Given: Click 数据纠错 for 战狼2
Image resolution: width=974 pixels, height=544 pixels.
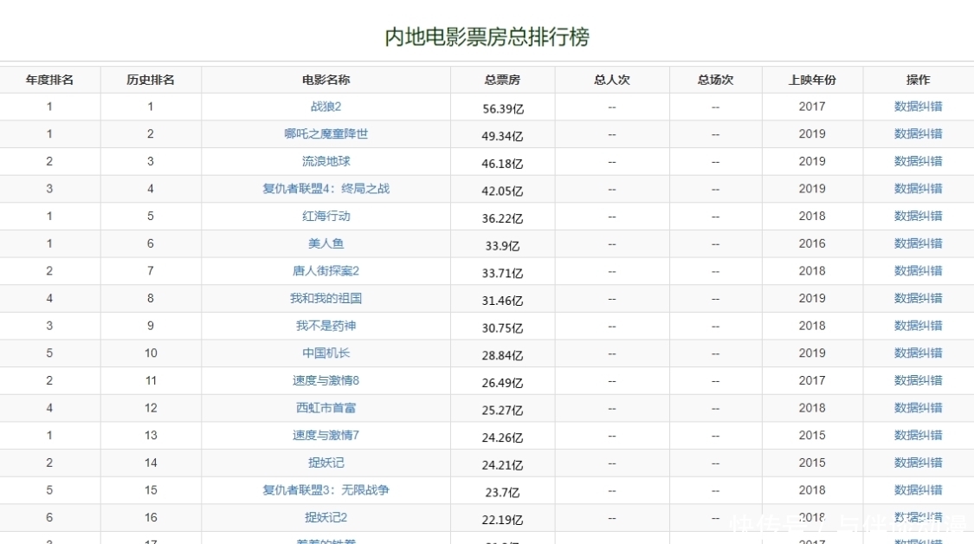Looking at the screenshot, I should (x=917, y=107).
